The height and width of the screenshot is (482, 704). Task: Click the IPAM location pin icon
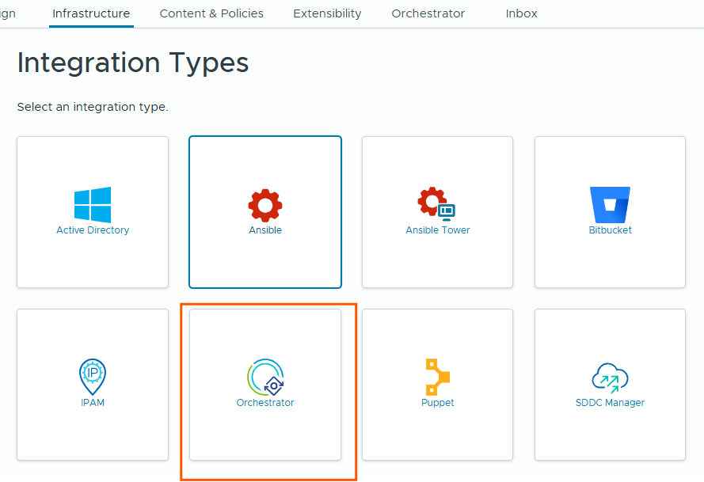[93, 377]
